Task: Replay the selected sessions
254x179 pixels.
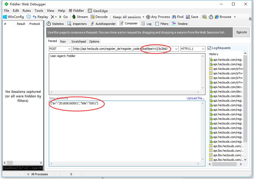Action: tap(40, 17)
